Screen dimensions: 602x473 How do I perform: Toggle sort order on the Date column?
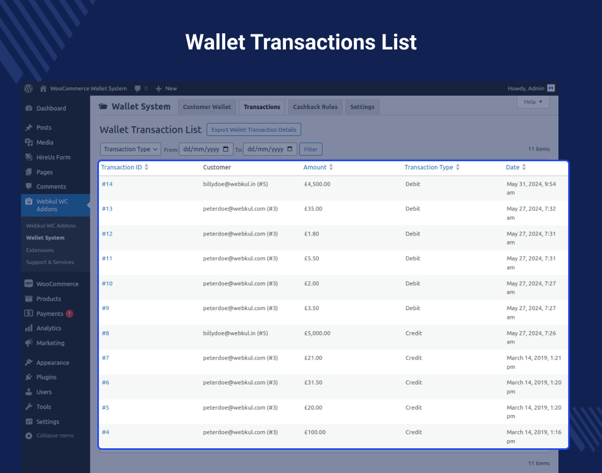click(524, 167)
